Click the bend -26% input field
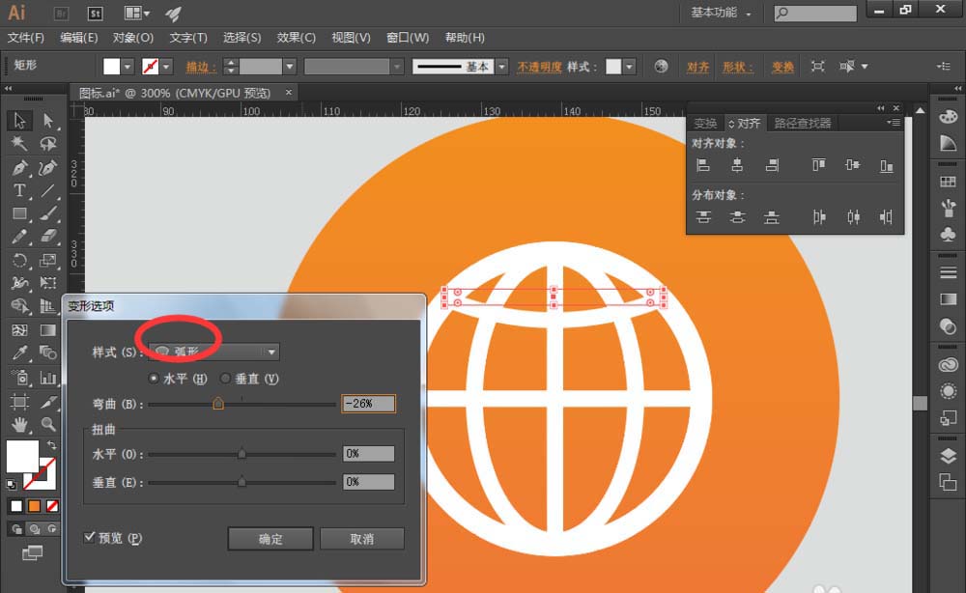 (x=368, y=404)
